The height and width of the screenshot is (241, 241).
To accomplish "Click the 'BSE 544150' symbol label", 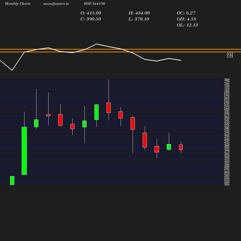I will tap(94, 3).
